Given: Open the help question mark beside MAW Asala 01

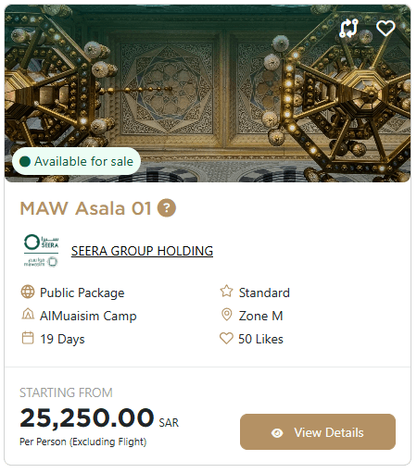Looking at the screenshot, I should (167, 208).
